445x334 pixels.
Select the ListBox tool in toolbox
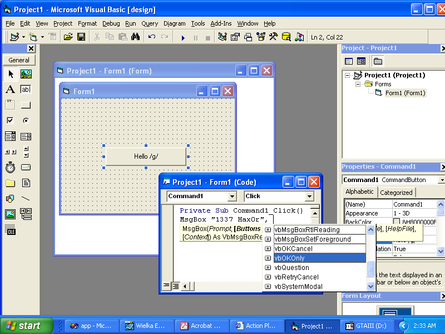pyautogui.click(x=26, y=136)
